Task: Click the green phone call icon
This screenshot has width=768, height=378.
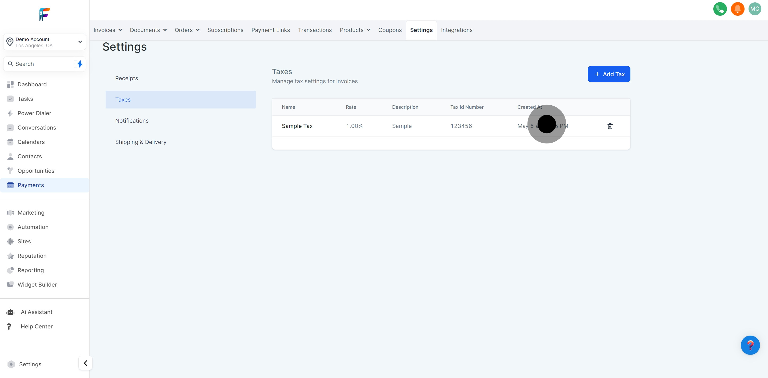Action: (x=720, y=9)
